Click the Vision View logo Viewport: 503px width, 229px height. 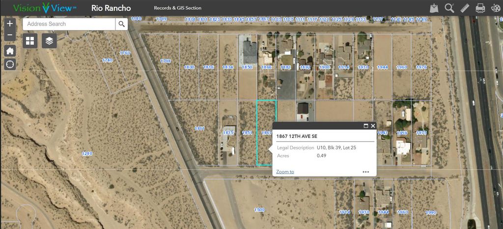click(x=44, y=8)
